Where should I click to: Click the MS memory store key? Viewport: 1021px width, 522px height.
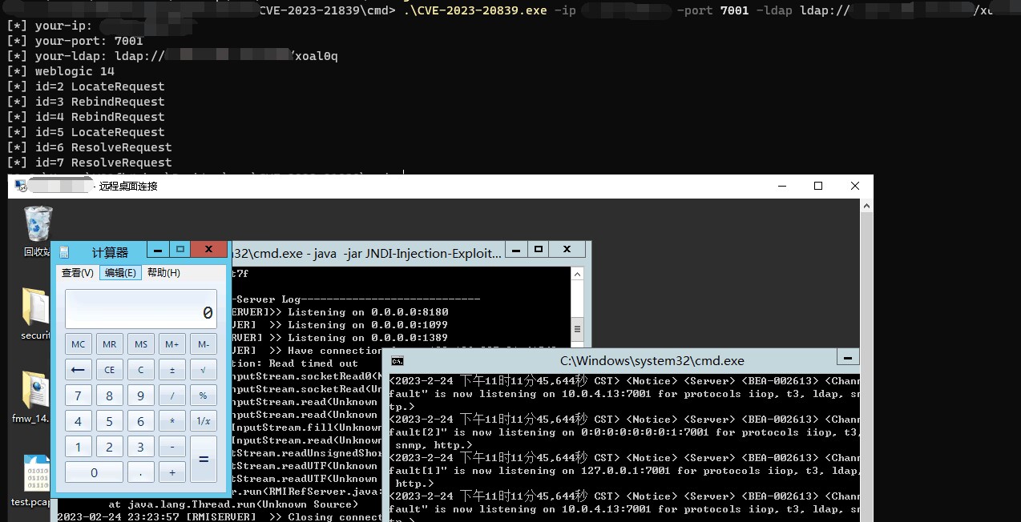click(x=141, y=344)
